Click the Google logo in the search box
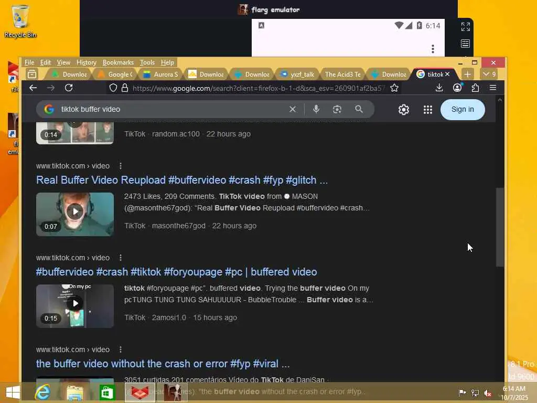 49,109
